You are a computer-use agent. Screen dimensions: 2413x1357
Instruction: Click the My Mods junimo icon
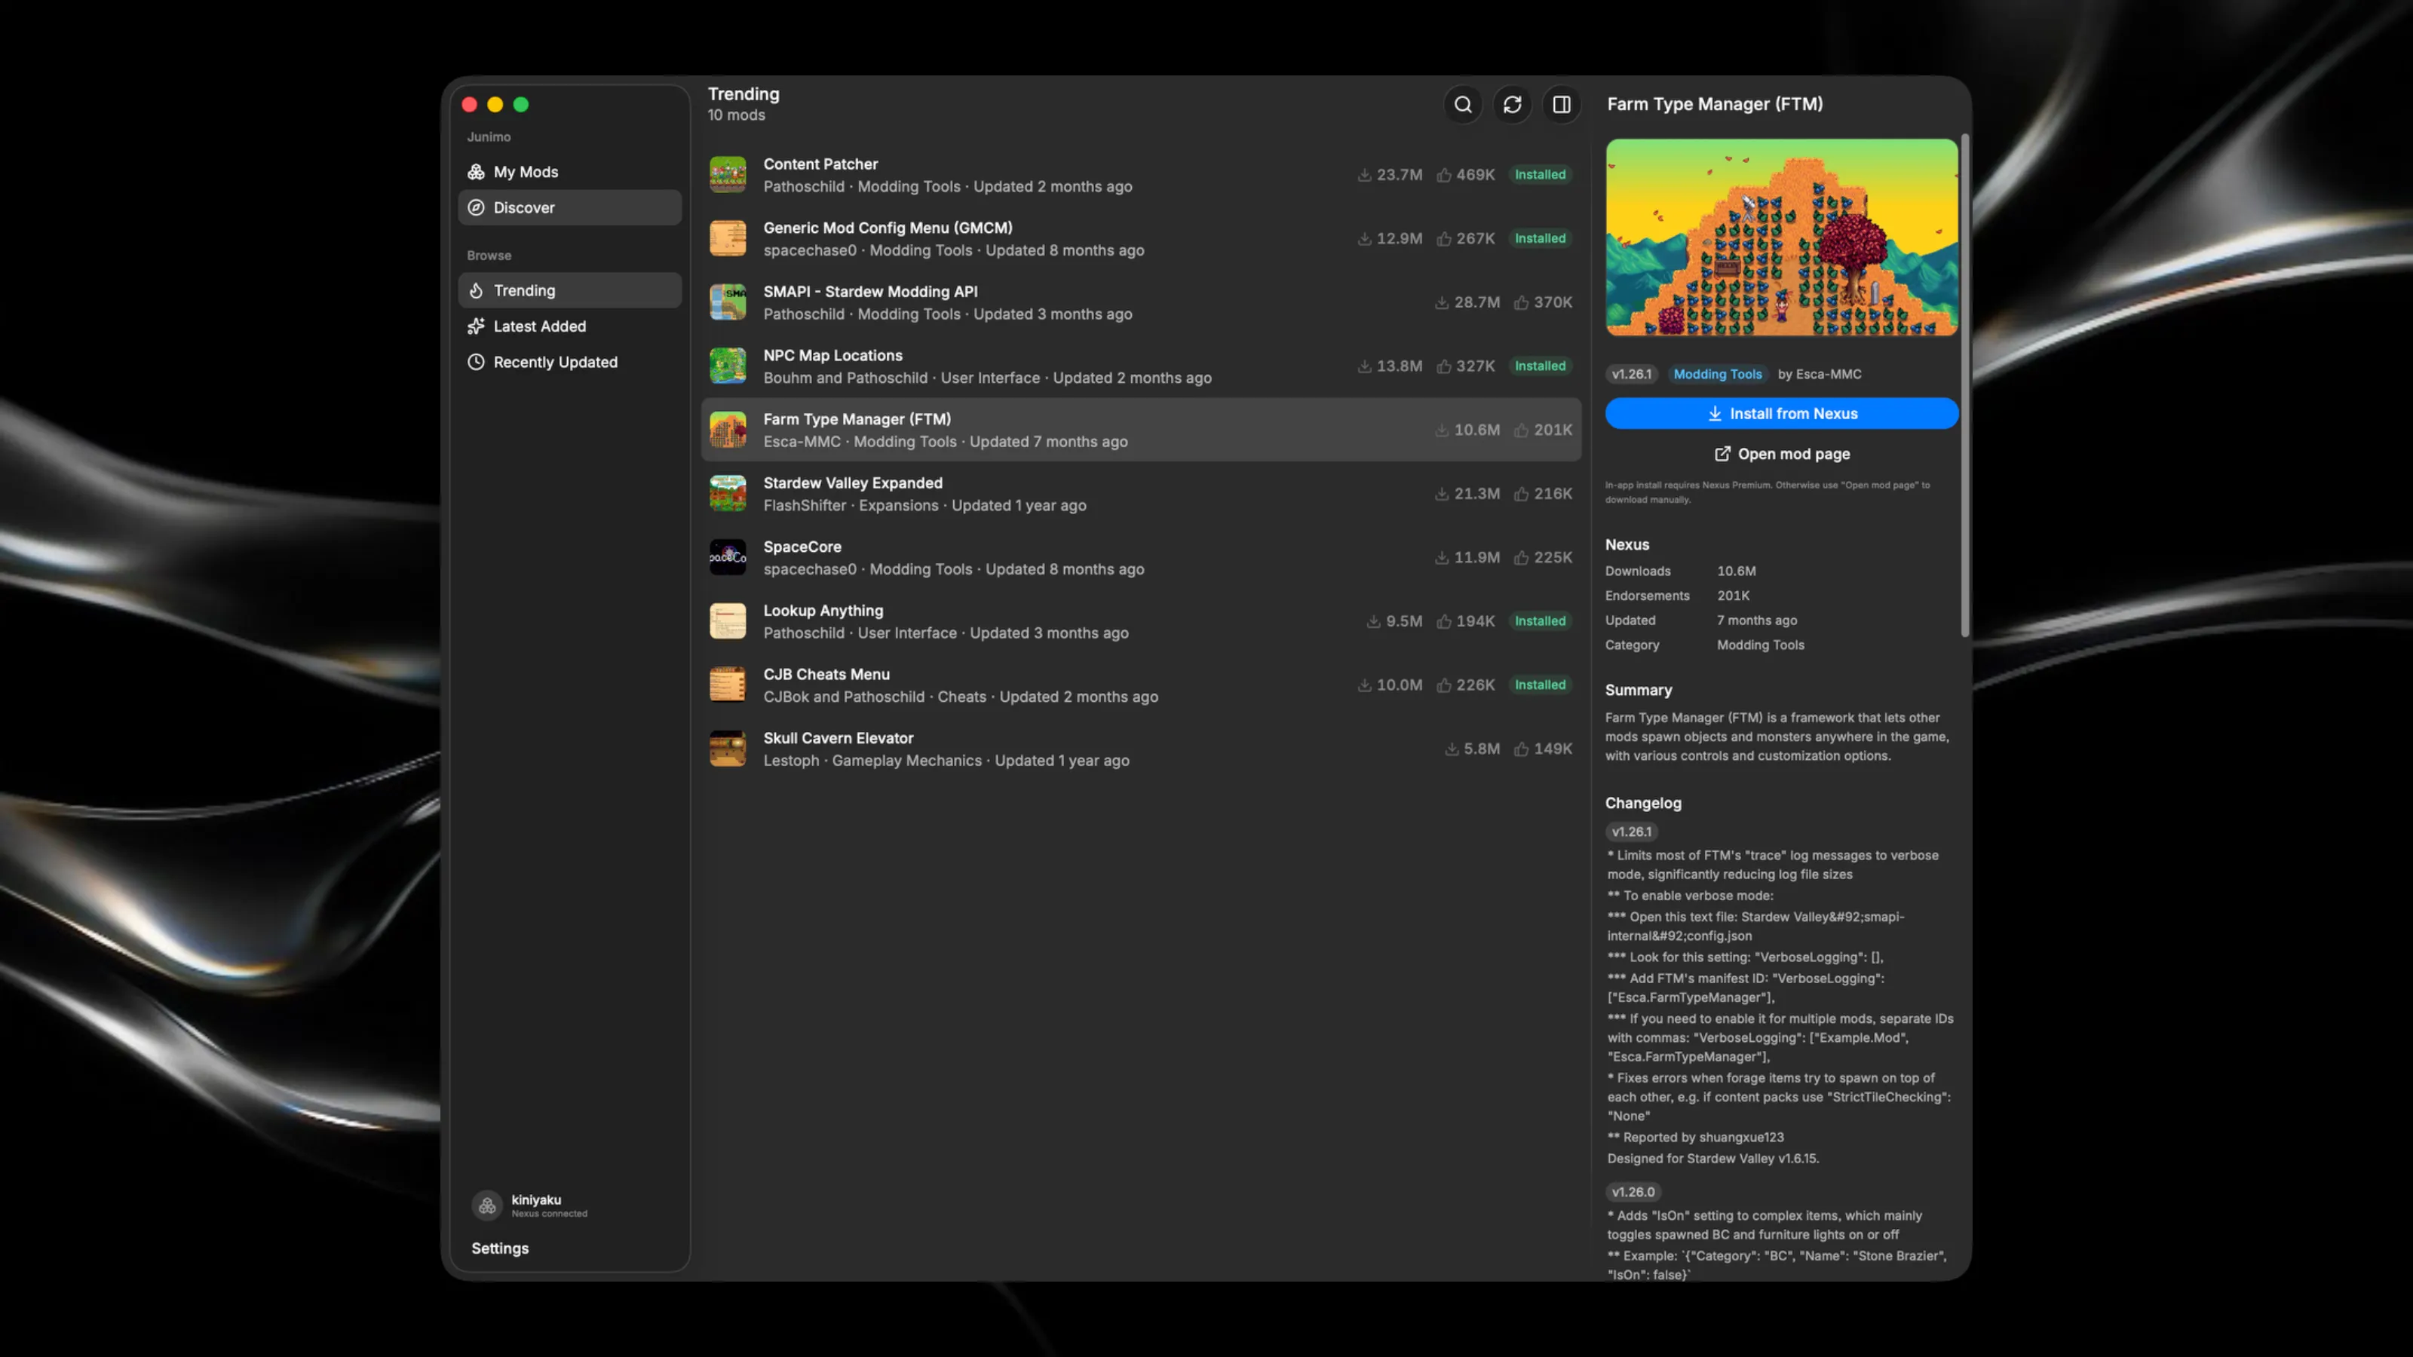pos(476,173)
